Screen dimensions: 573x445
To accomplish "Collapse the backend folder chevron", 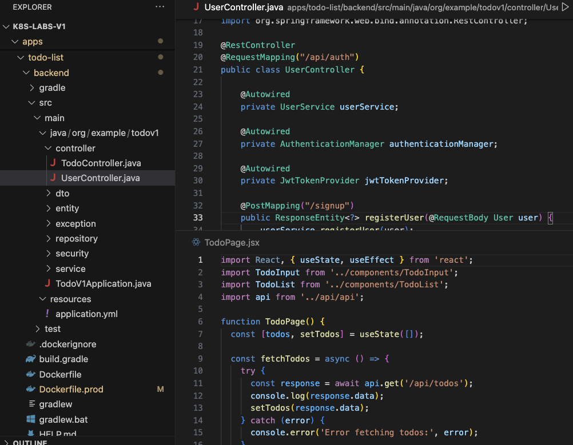I will [x=26, y=73].
